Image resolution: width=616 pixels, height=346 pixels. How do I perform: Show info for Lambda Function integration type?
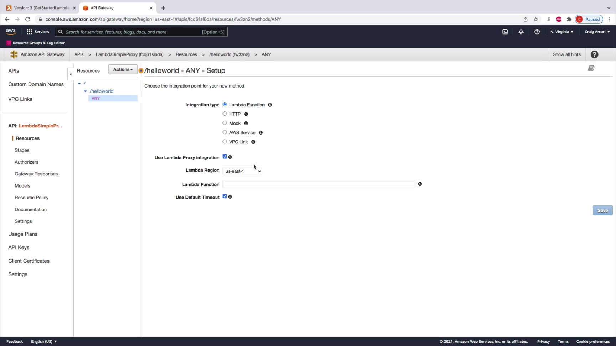point(270,105)
